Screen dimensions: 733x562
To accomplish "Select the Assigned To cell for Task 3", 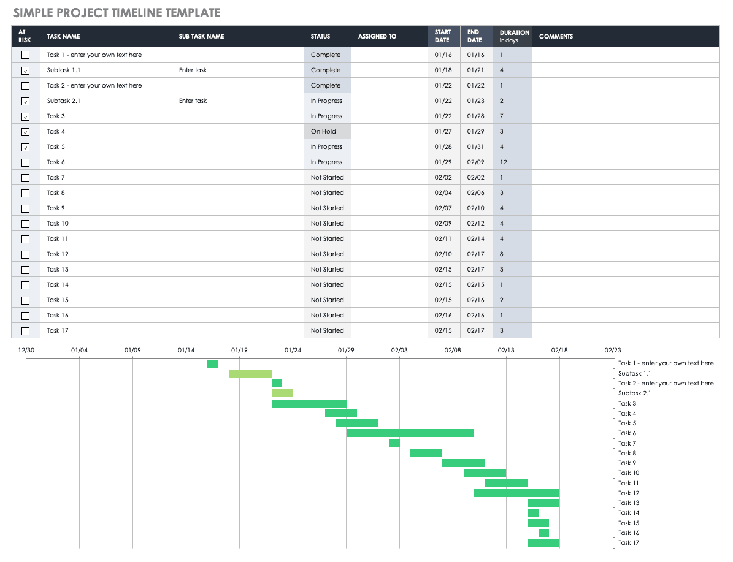I will [389, 116].
